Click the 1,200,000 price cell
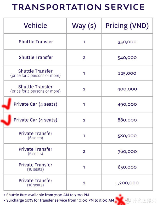 pos(127,183)
